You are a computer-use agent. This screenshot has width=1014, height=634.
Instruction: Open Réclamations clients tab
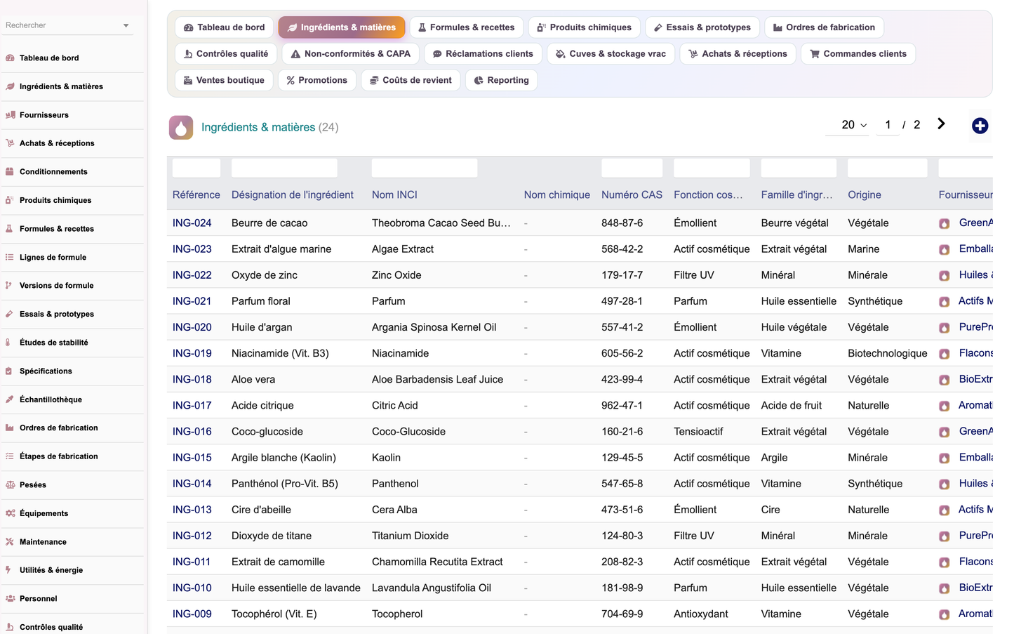coord(483,54)
